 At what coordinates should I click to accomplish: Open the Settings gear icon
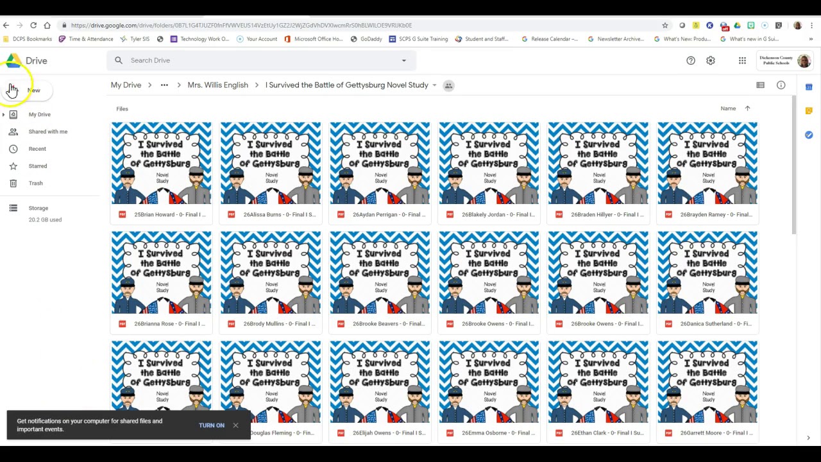click(711, 60)
